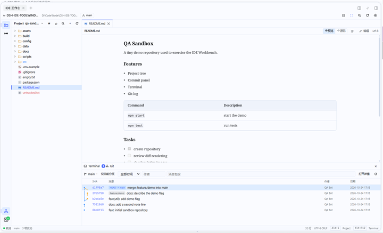383x233 pixels.
Task: Open the Project files sidebar icon
Action: pos(6,25)
